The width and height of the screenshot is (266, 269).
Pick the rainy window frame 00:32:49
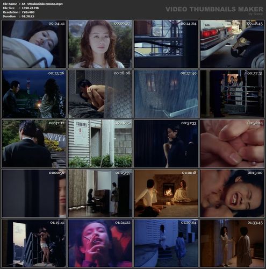[x=166, y=94]
